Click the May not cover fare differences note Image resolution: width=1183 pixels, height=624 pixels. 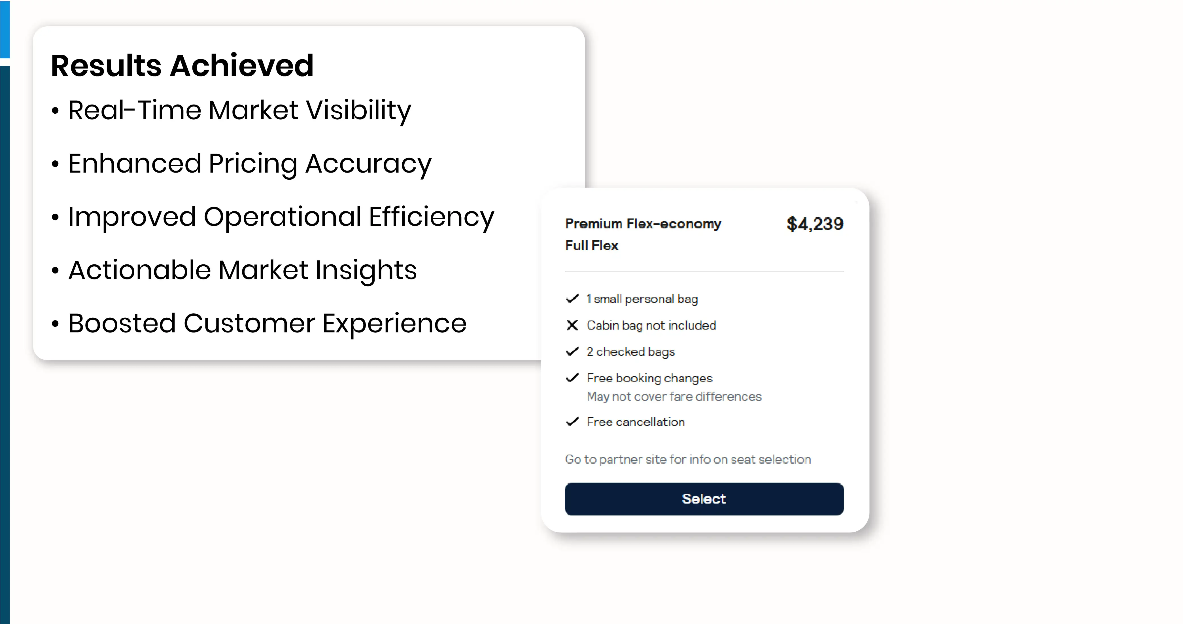coord(674,396)
